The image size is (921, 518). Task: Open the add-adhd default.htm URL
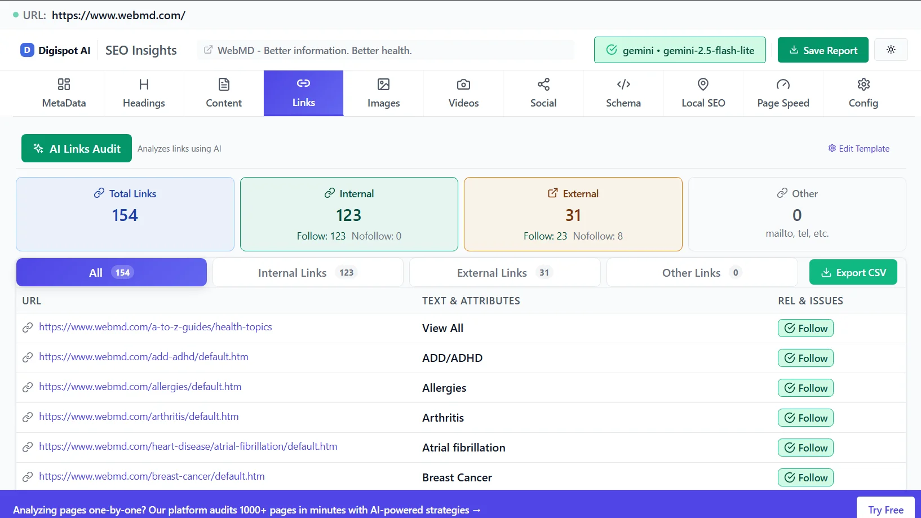coord(144,357)
